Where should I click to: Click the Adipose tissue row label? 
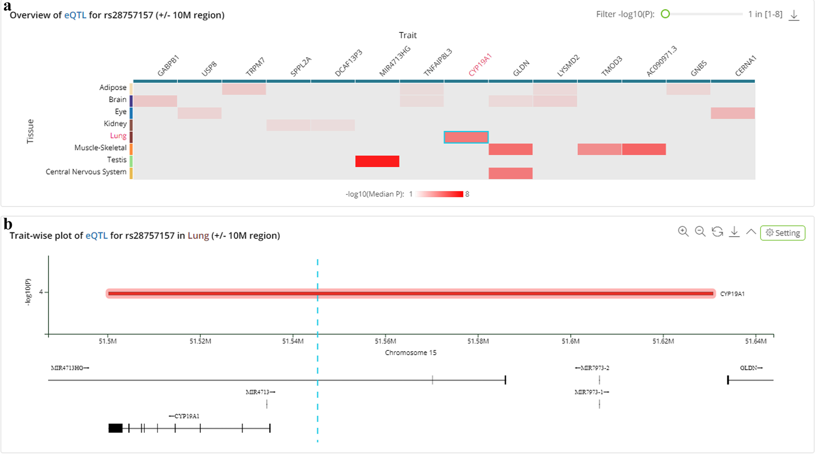(113, 87)
